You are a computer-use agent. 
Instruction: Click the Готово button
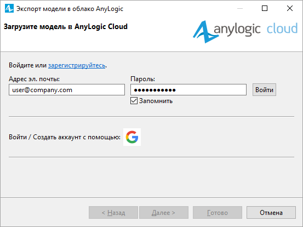coord(218,213)
